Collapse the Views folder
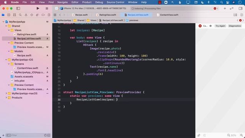Viewport: 245px width, 138px height. coord(9,30)
